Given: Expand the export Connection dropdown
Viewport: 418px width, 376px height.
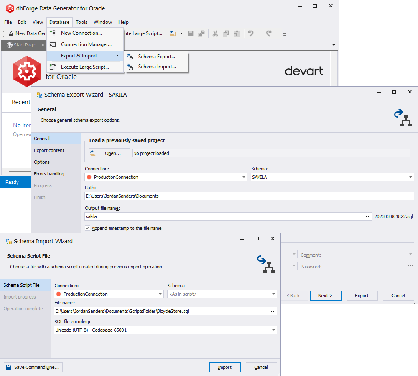Looking at the screenshot, I should [x=244, y=177].
